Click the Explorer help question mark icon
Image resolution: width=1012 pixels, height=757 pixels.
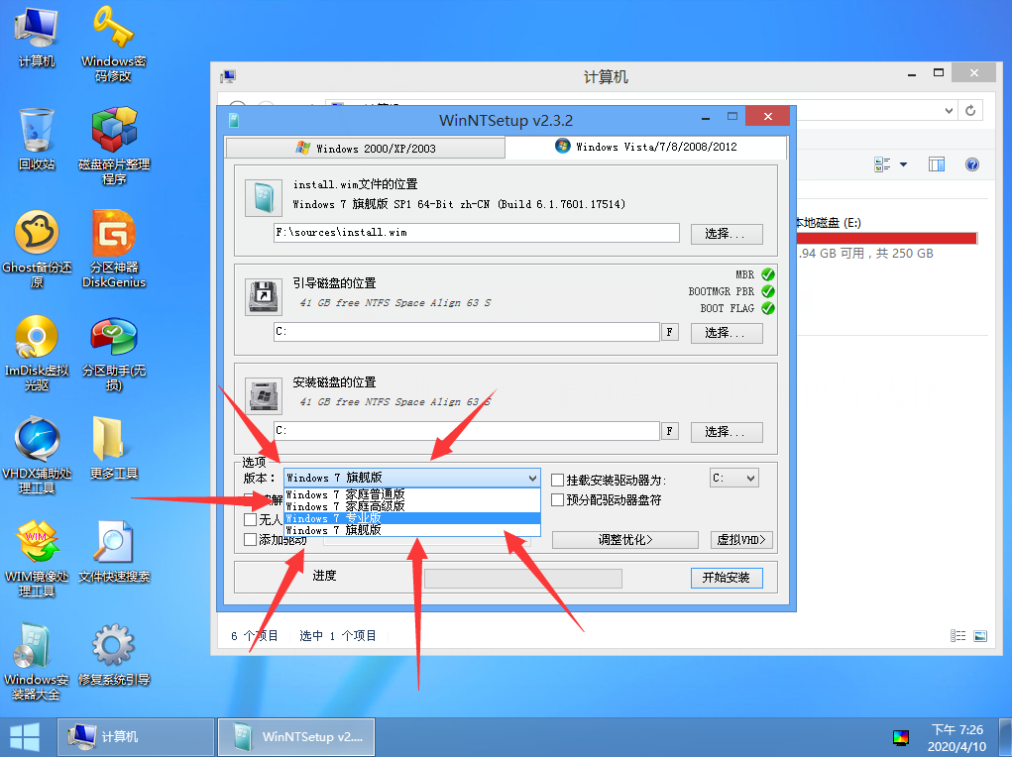pos(971,164)
